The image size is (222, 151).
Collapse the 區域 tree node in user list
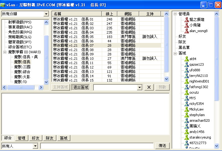[175, 53]
